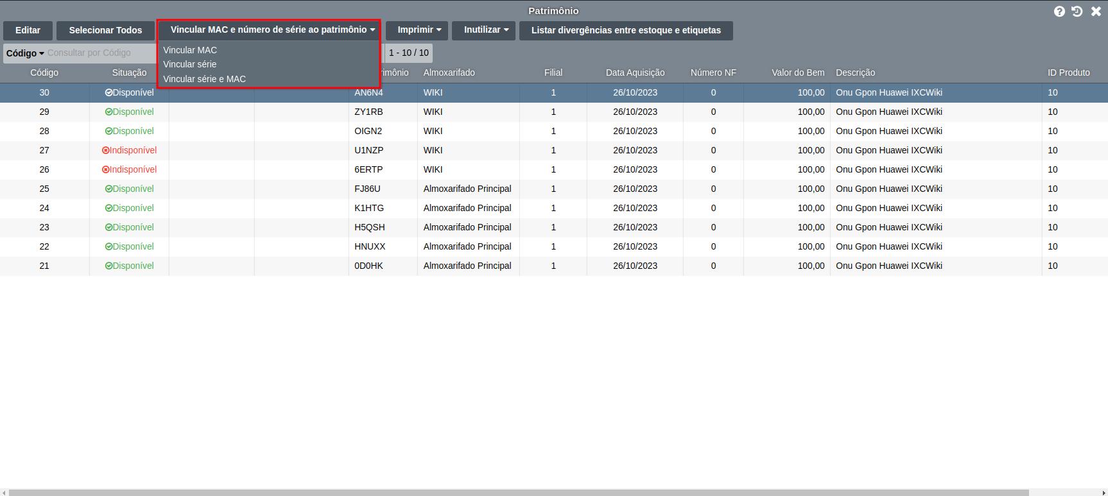Viewport: 1108px width, 496px height.
Task: Click the Disponível status icon in row 30
Action: point(108,92)
